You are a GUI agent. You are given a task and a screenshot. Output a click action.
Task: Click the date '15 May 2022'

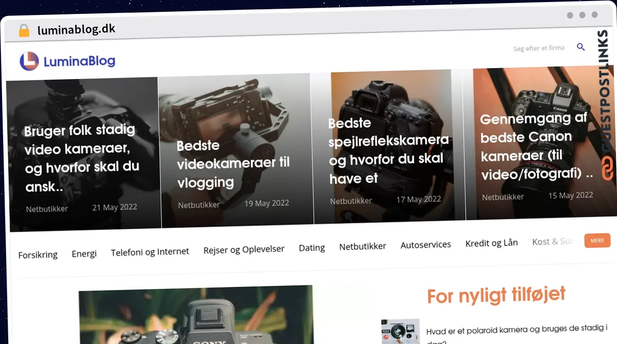point(571,195)
